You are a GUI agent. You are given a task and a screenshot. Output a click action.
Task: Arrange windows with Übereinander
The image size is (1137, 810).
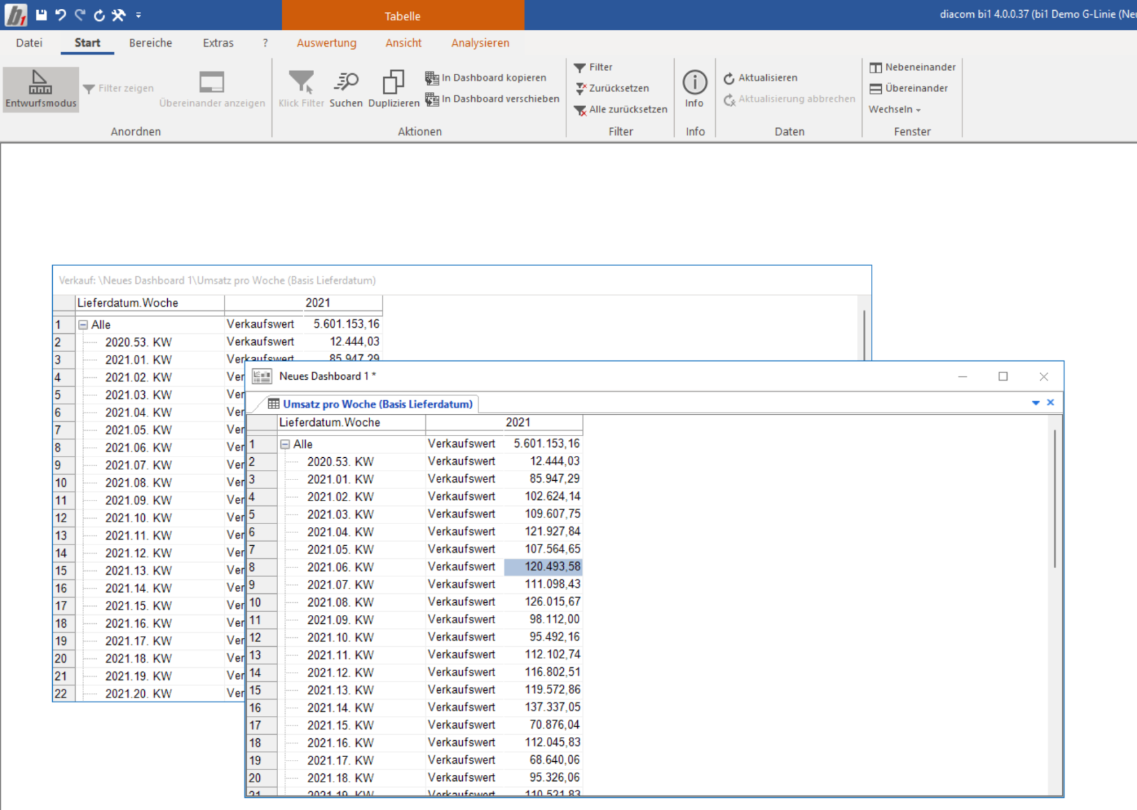(909, 88)
